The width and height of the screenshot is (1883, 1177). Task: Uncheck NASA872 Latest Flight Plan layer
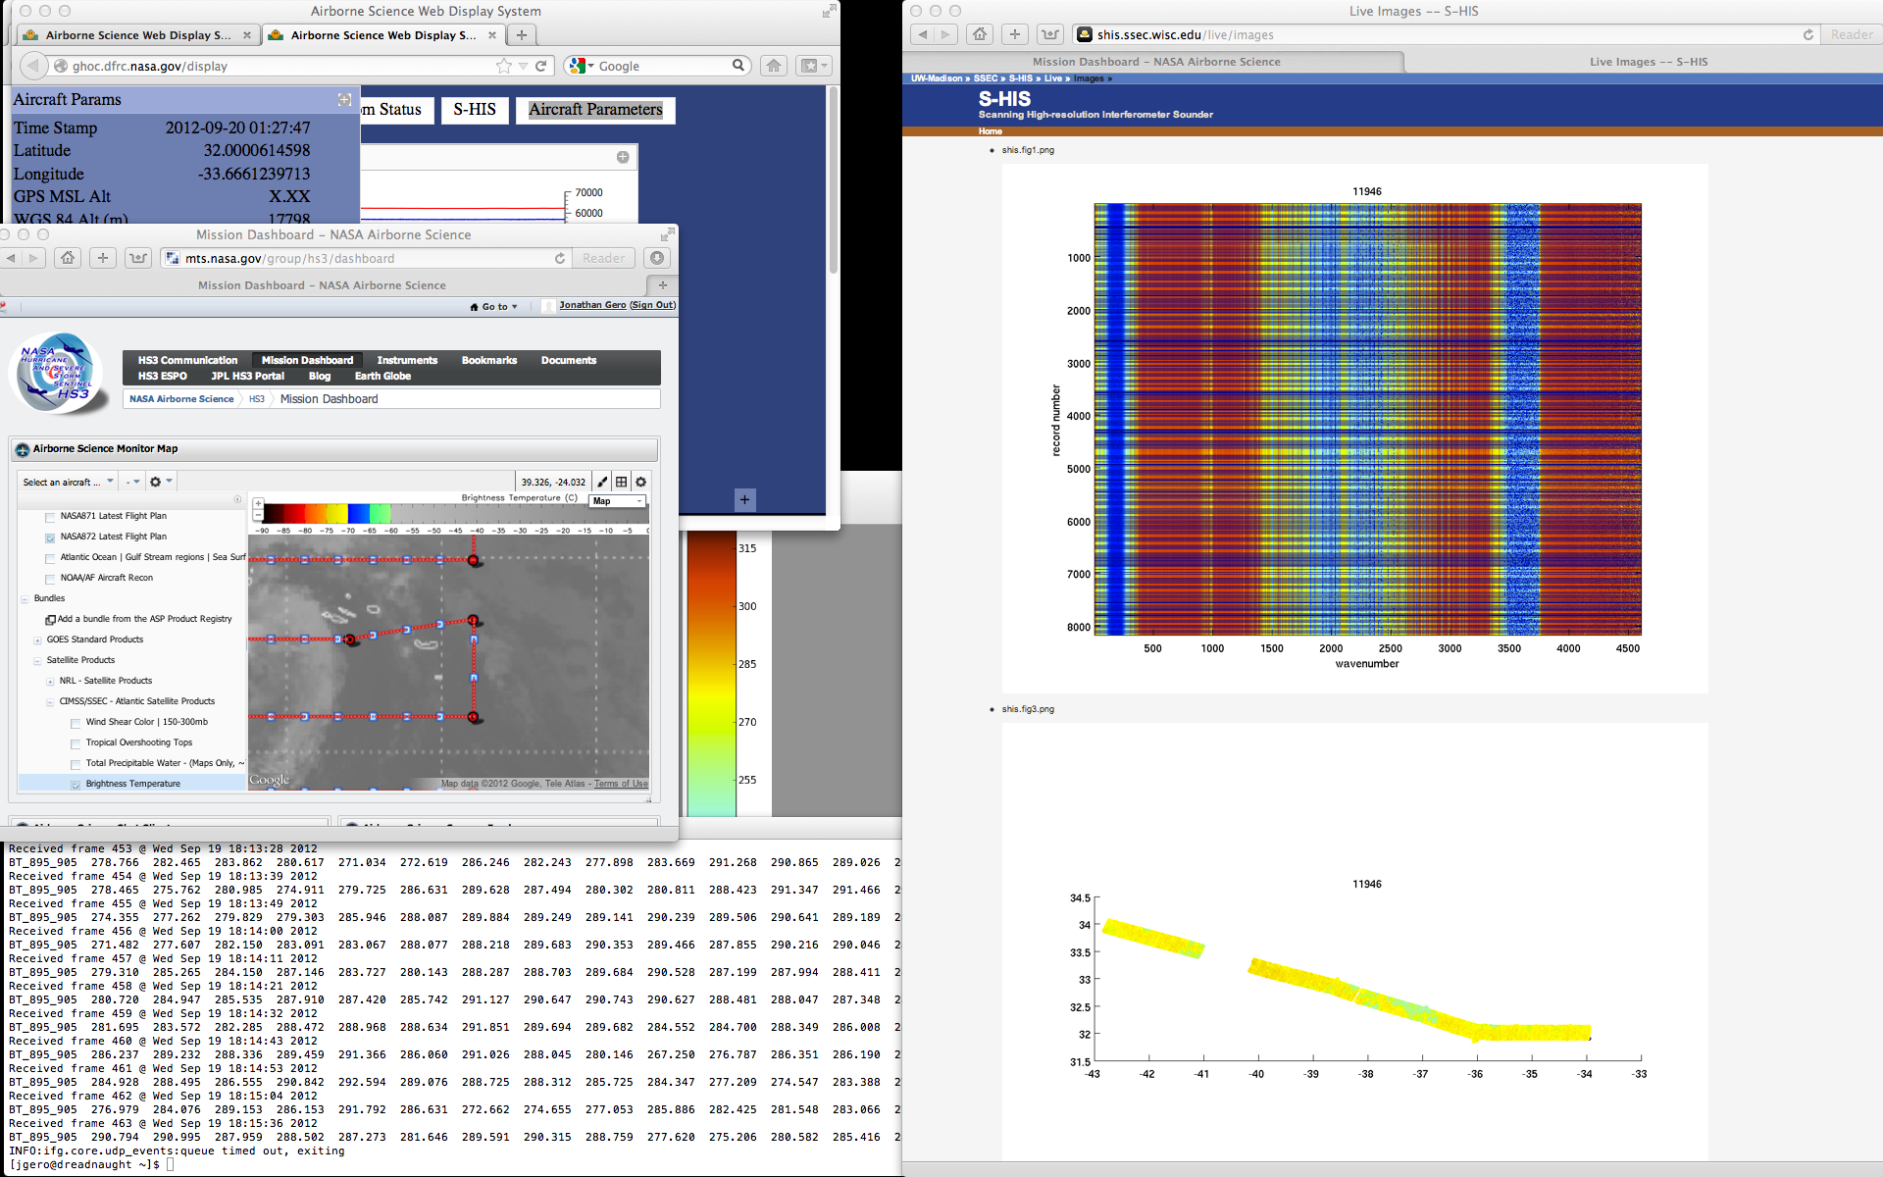[x=51, y=537]
